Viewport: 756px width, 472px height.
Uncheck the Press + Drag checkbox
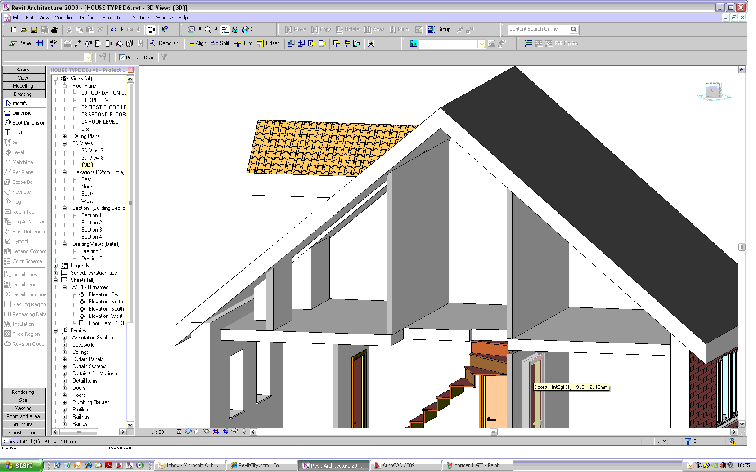click(x=122, y=58)
